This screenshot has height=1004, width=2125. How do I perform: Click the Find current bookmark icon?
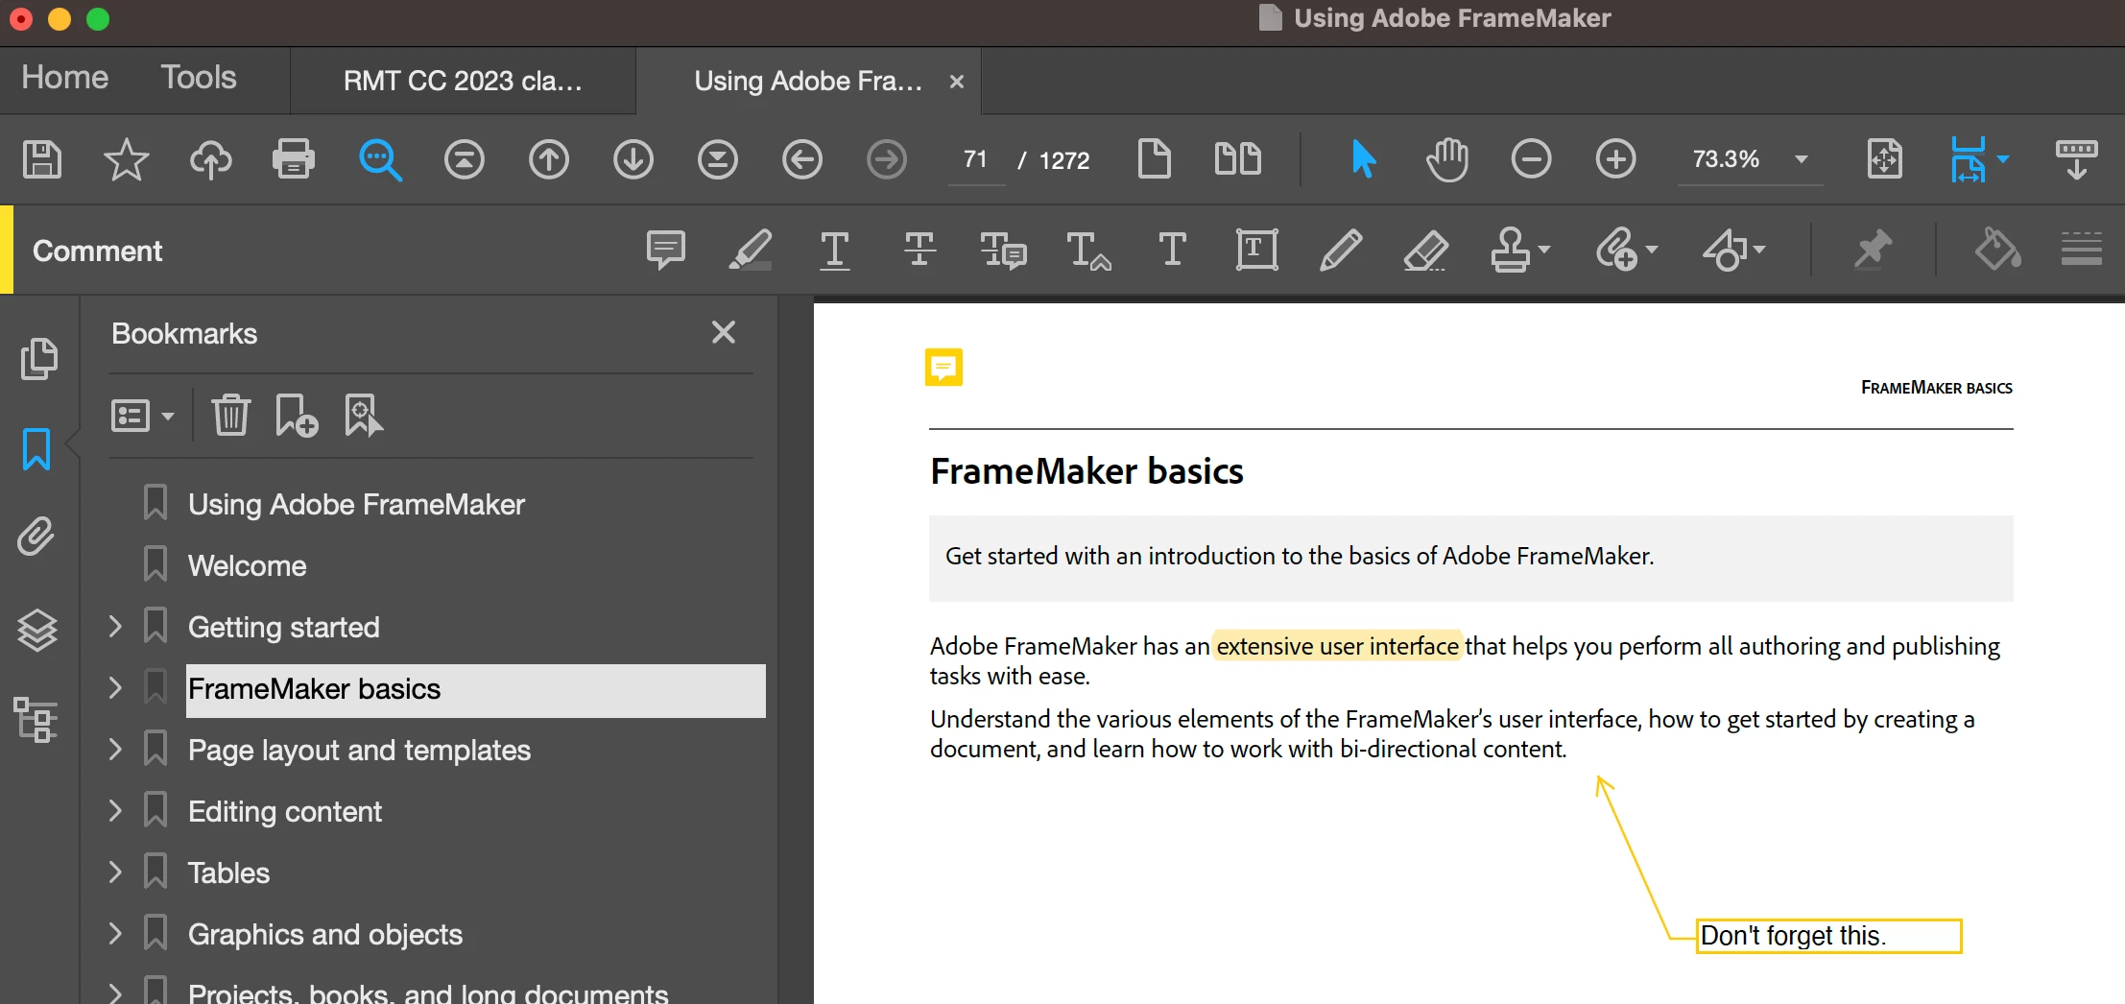[x=364, y=416]
